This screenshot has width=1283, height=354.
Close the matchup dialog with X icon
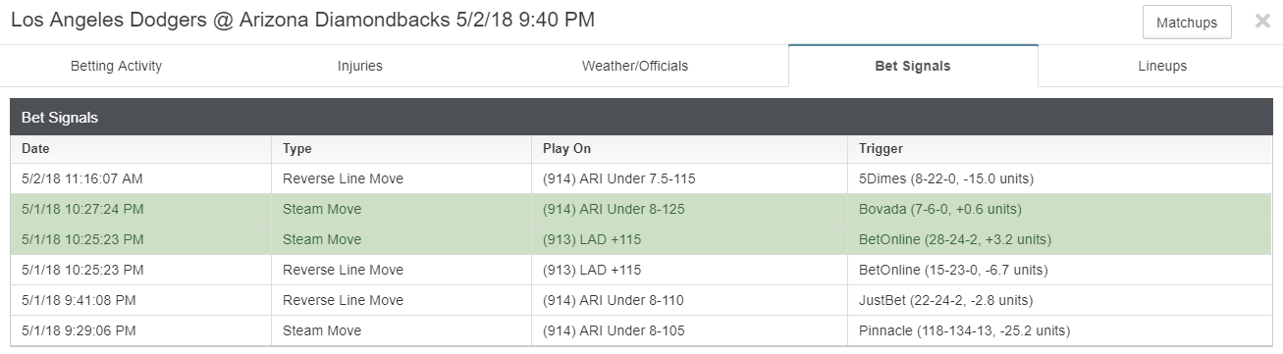1262,22
